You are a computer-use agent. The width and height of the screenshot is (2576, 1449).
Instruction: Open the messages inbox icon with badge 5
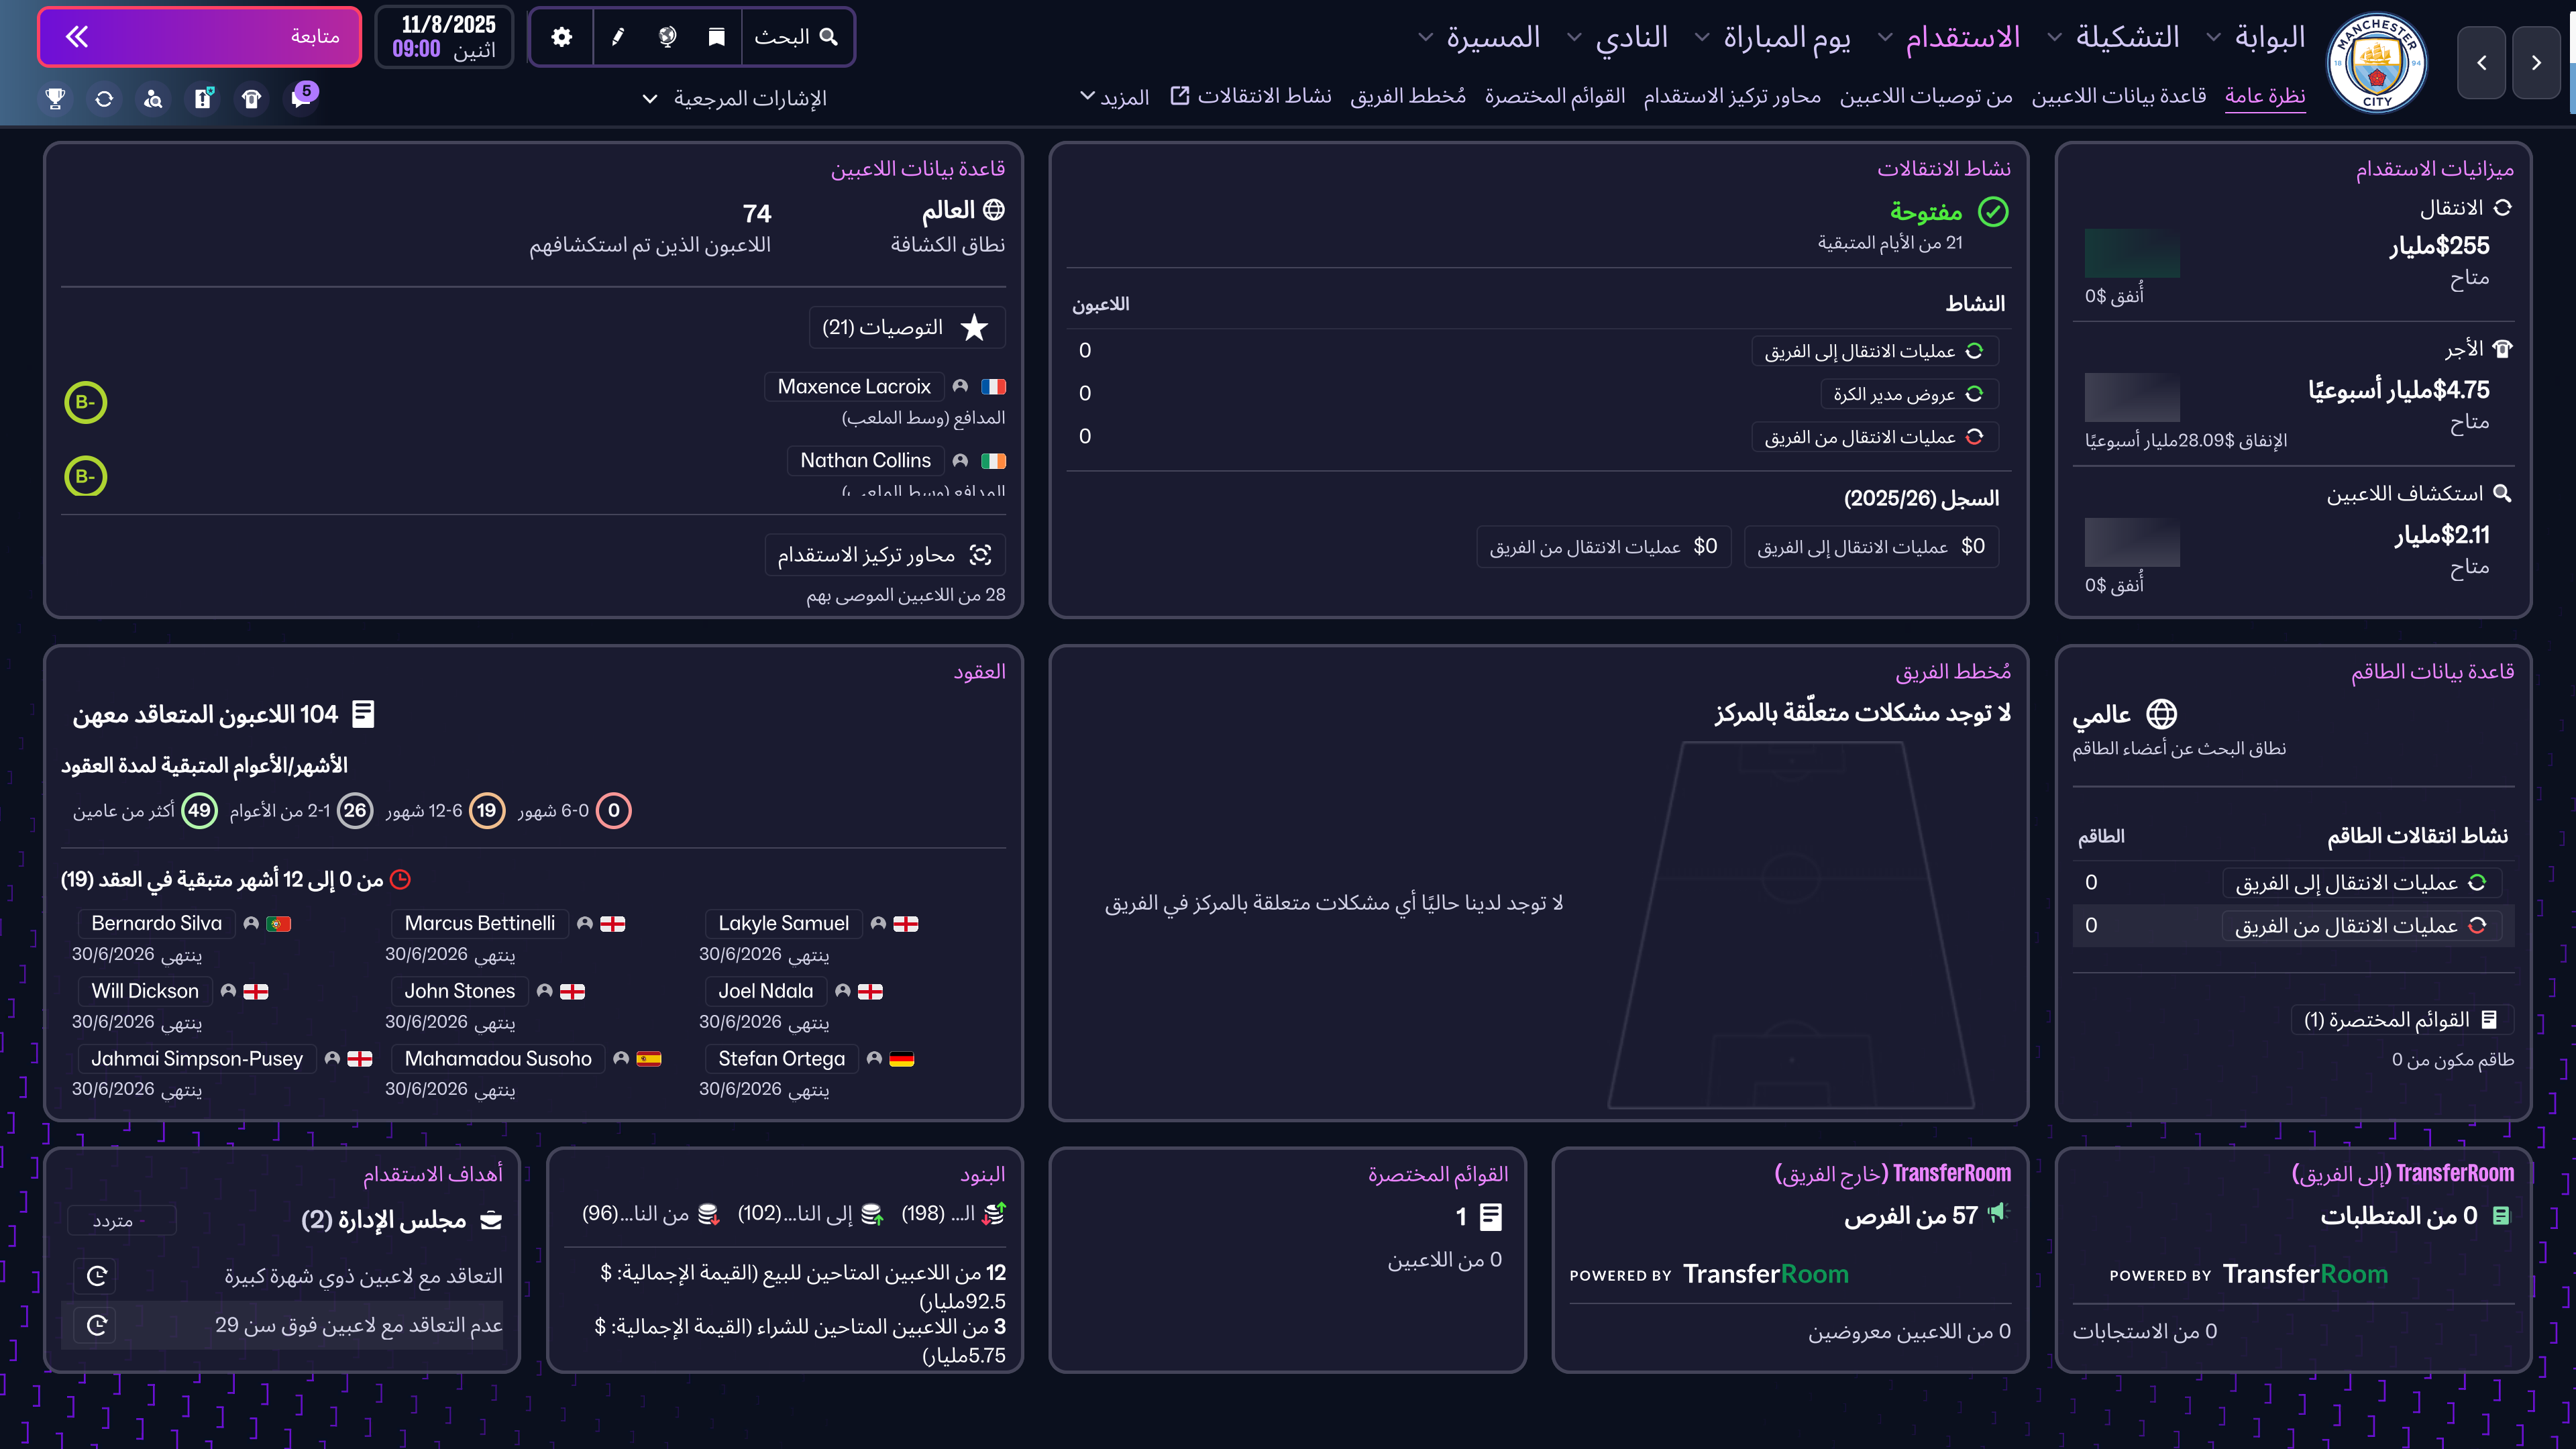[x=301, y=98]
